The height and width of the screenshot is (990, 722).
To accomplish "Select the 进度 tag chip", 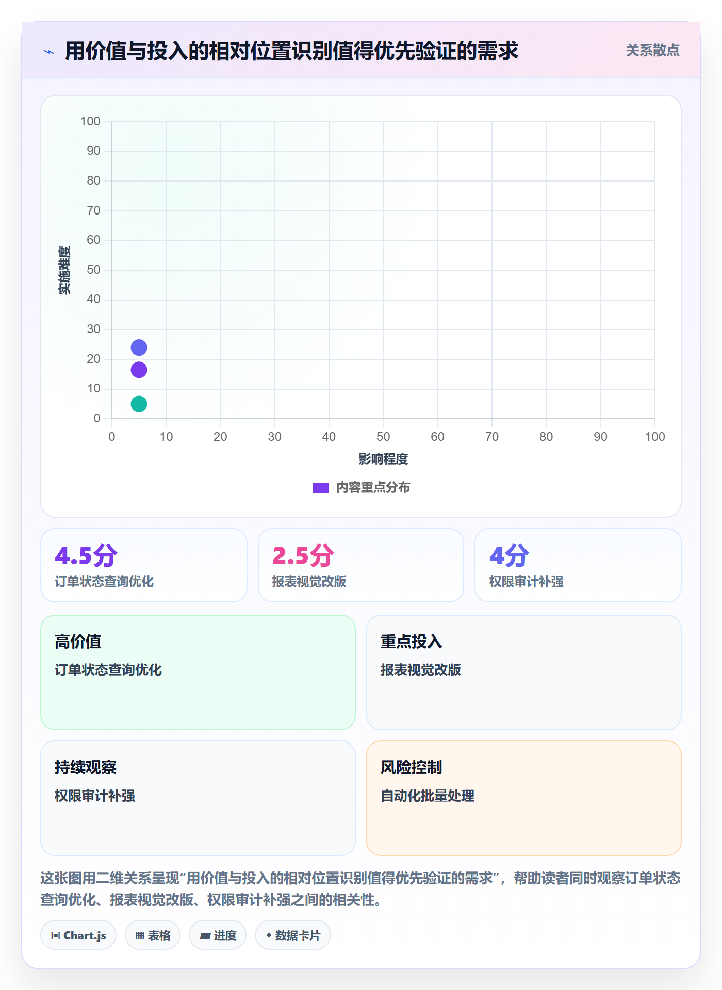I will point(218,935).
